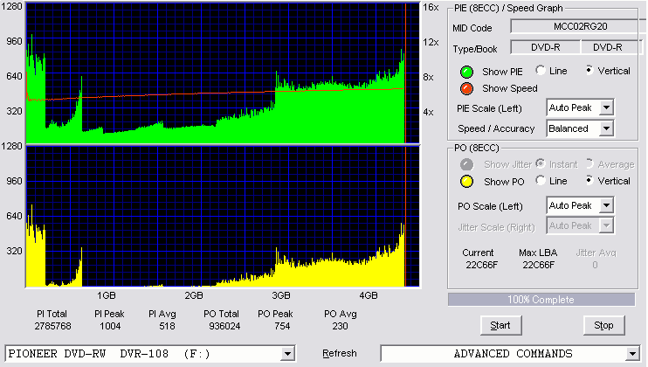
Task: Select Line mode for PO graph
Action: (x=541, y=181)
